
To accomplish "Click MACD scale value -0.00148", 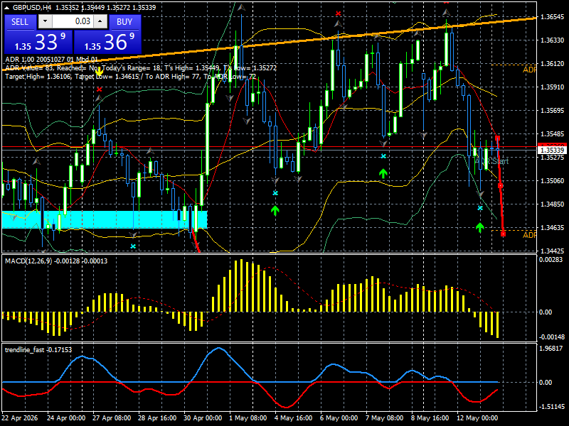I will [x=552, y=337].
